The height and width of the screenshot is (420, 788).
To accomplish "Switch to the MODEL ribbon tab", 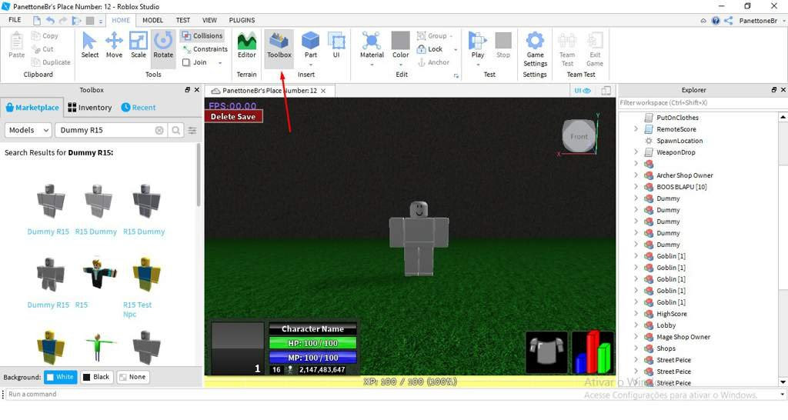I will coord(152,20).
